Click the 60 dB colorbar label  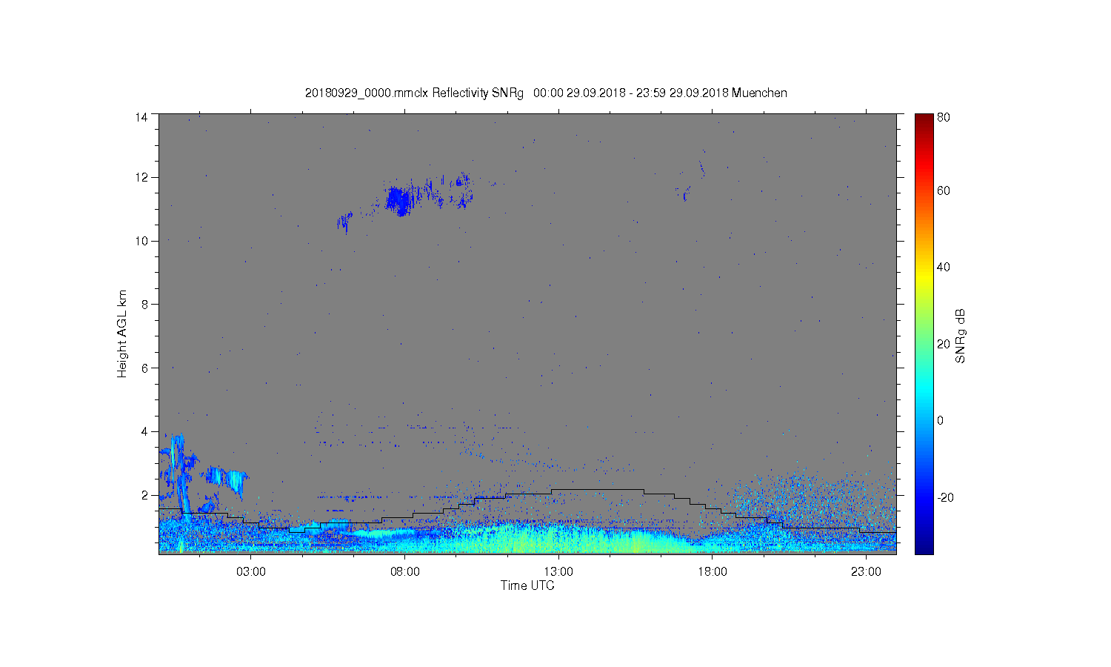[x=944, y=190]
